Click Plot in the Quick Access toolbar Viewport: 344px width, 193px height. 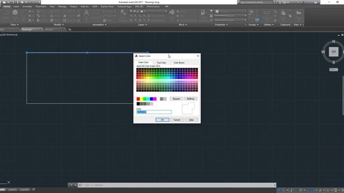click(22, 2)
